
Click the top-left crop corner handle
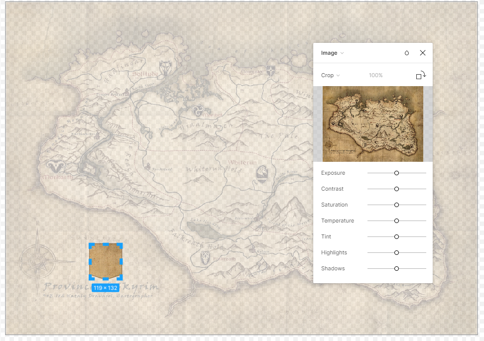[x=91, y=245]
